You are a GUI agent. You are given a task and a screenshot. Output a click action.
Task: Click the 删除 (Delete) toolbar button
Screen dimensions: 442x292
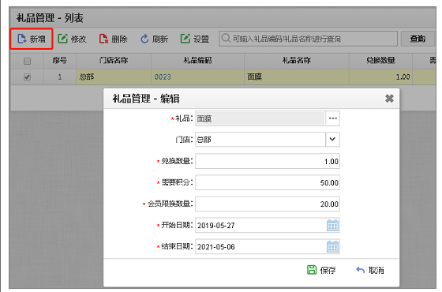(114, 39)
